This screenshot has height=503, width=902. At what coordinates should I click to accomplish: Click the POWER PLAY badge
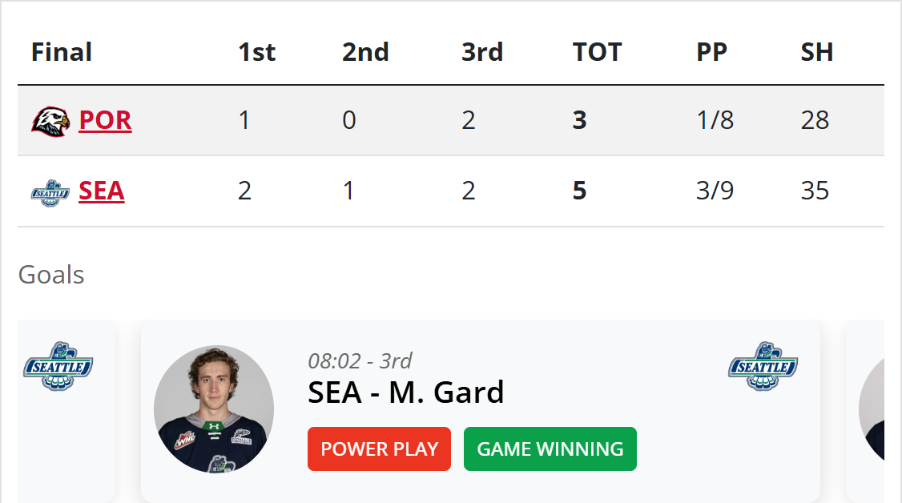pyautogui.click(x=379, y=449)
